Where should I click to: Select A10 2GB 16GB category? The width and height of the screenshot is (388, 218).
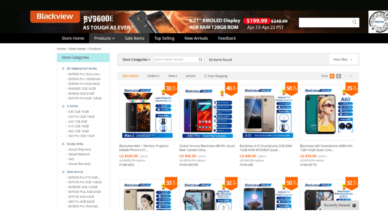point(78,126)
